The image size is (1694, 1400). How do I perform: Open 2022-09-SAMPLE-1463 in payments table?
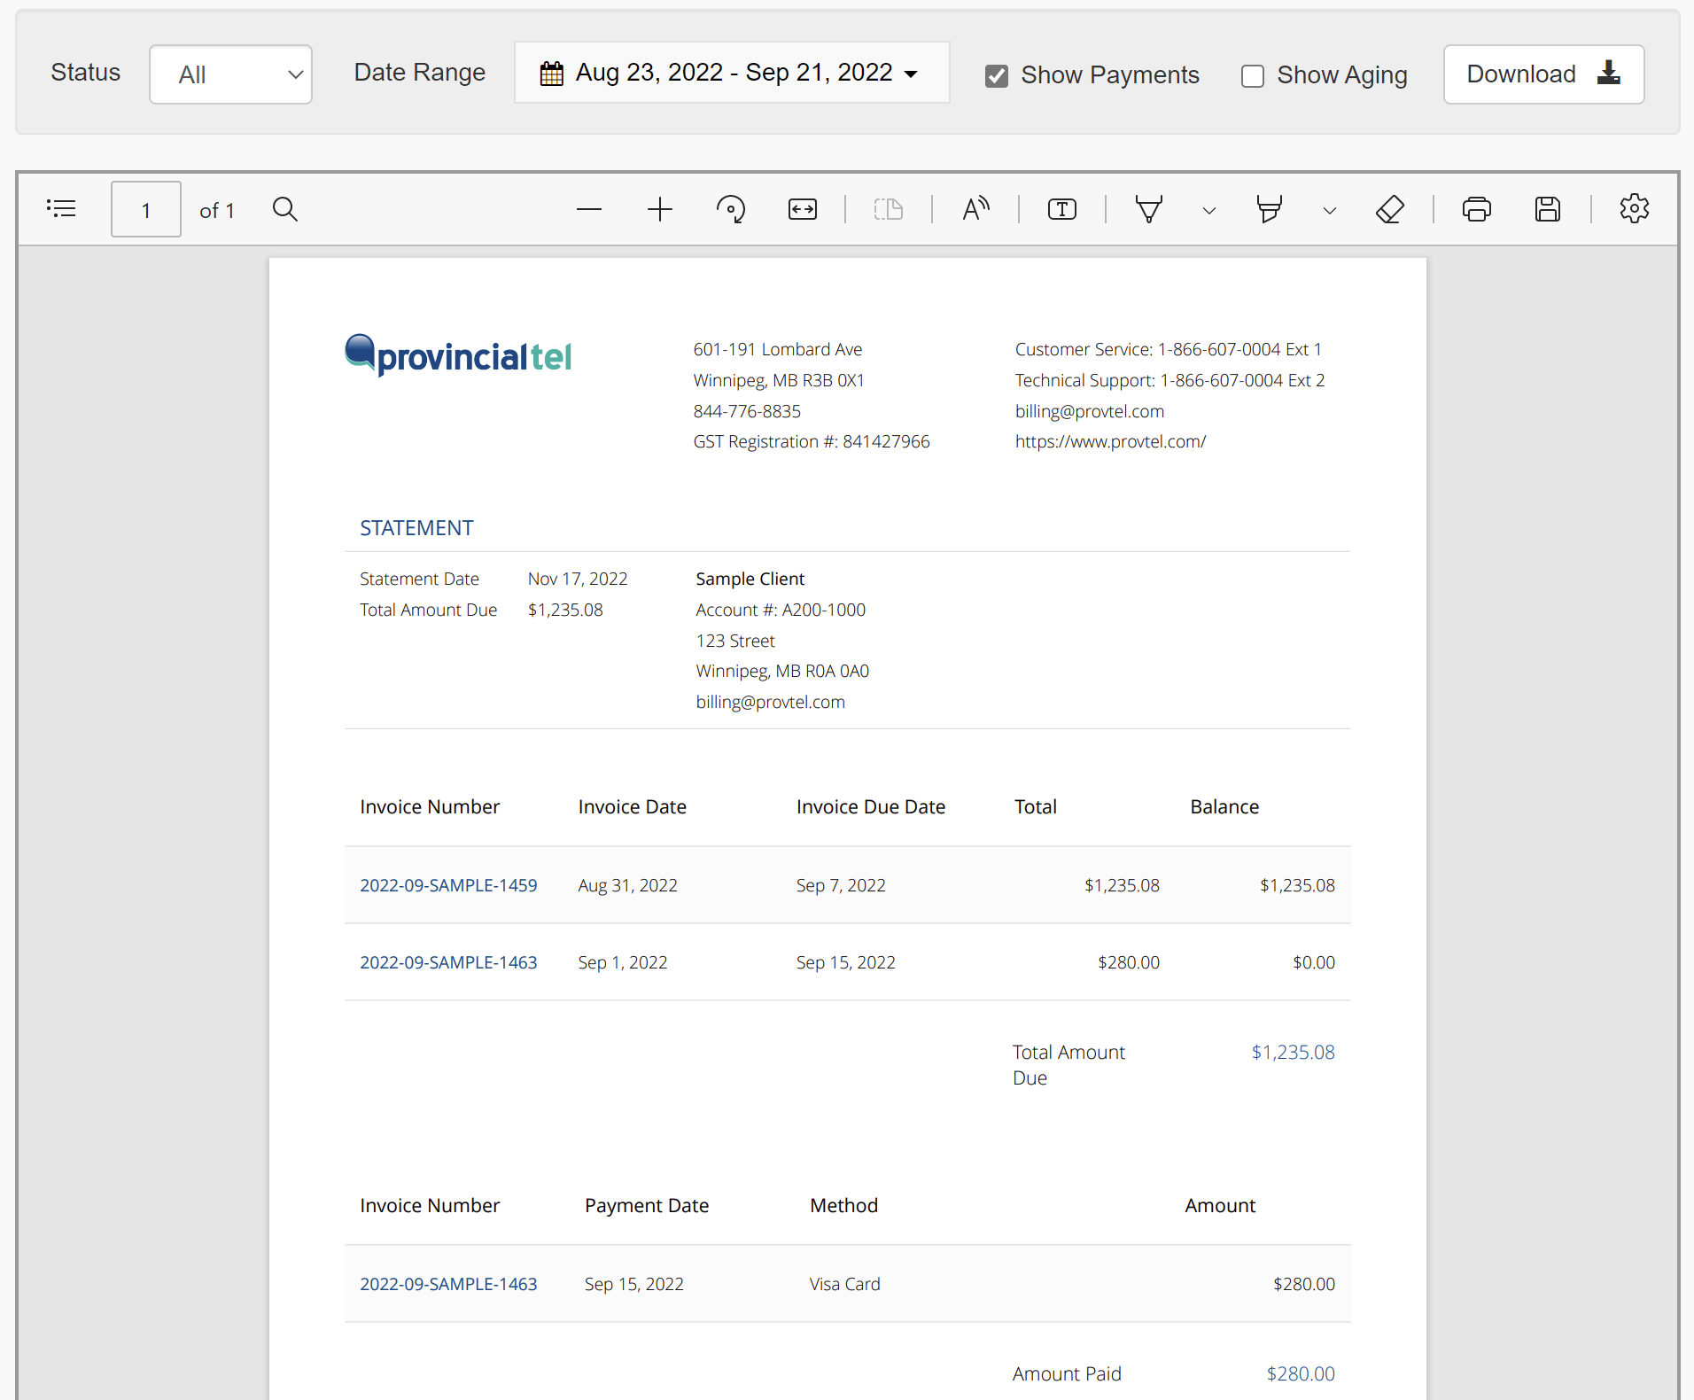[x=448, y=1284]
